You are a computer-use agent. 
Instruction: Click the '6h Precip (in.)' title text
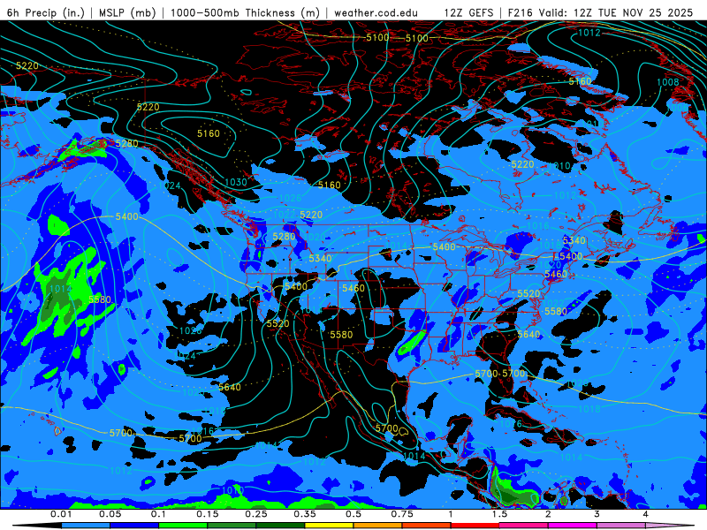pyautogui.click(x=46, y=12)
